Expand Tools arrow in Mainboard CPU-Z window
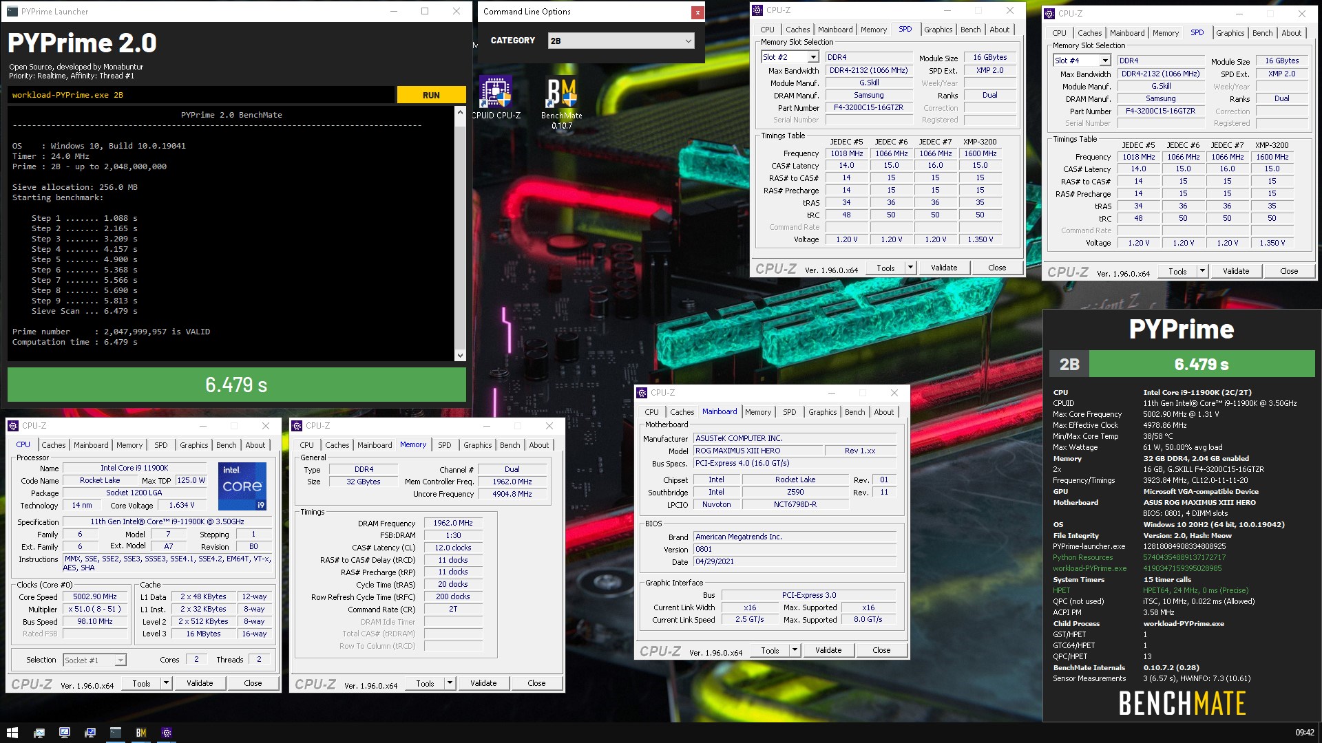This screenshot has width=1322, height=743. [x=795, y=650]
